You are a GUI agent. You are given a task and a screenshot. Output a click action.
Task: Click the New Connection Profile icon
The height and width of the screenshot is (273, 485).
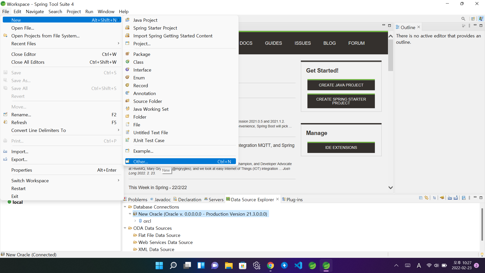[x=442, y=198]
